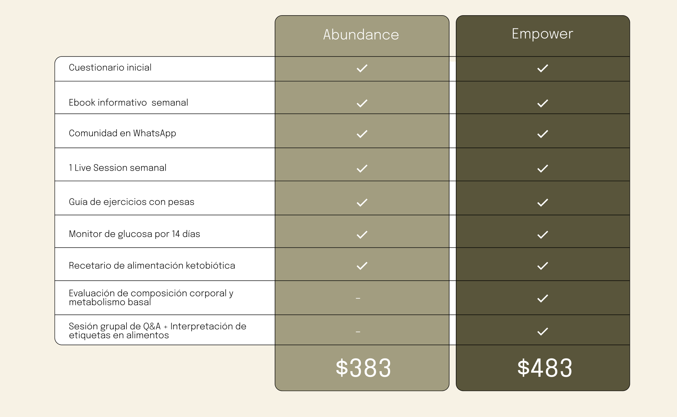The image size is (677, 417).
Task: Click Empower checkmark for Sesión grupal Q&A
Action: tap(543, 331)
